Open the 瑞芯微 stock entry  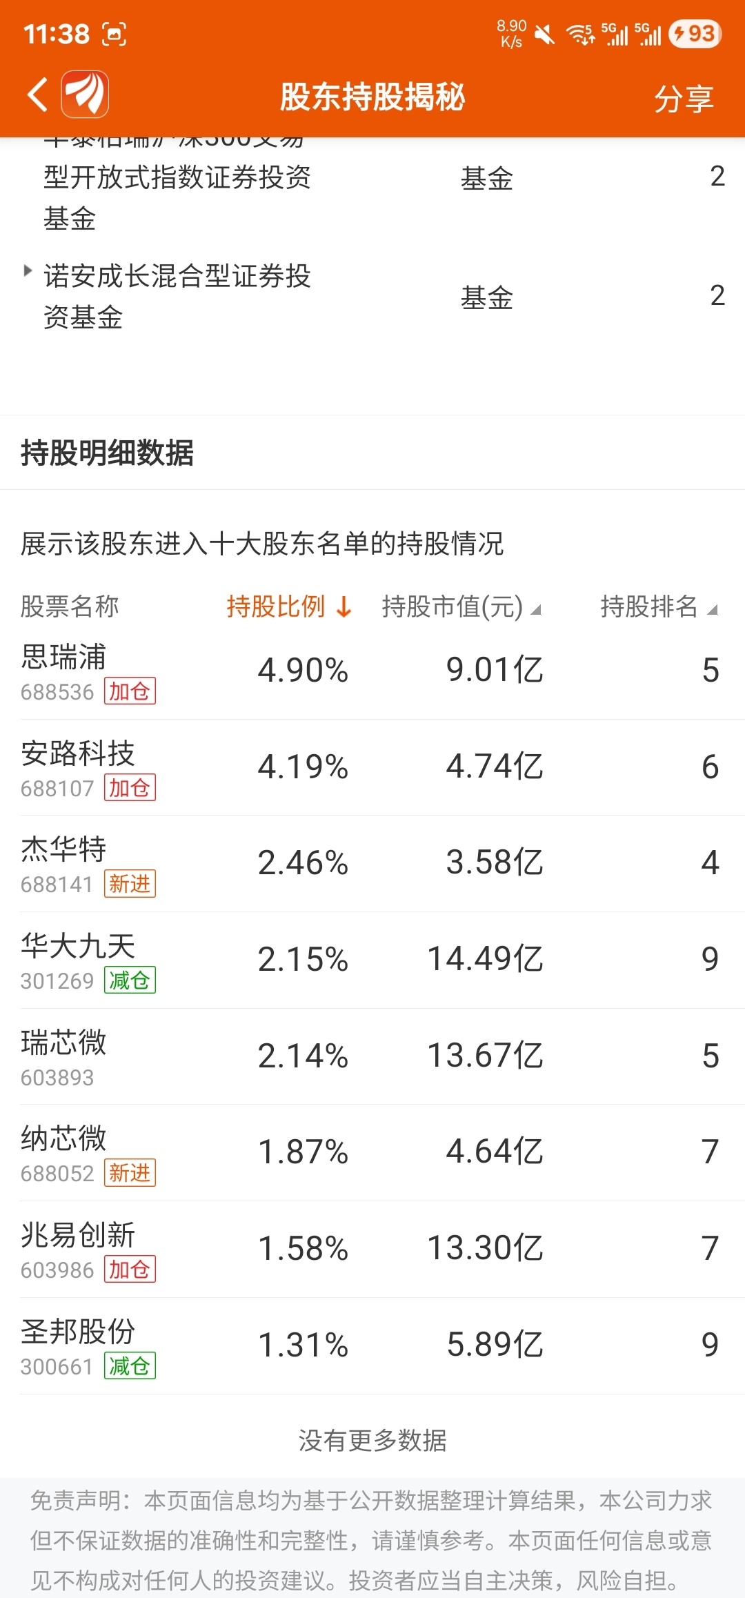pyautogui.click(x=372, y=1056)
